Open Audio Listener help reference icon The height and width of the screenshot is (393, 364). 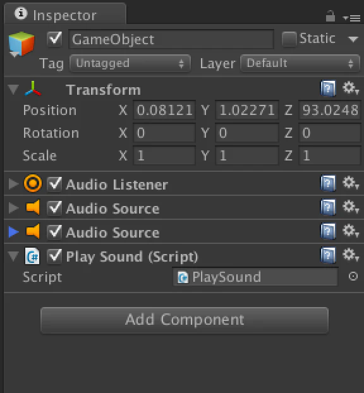pos(328,183)
